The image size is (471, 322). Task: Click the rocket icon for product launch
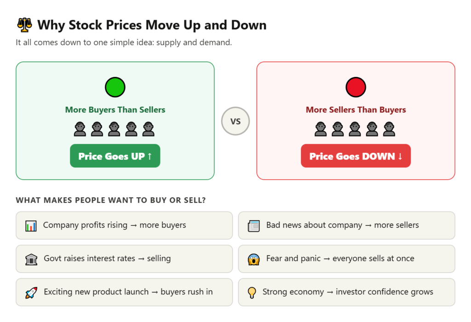(x=31, y=292)
